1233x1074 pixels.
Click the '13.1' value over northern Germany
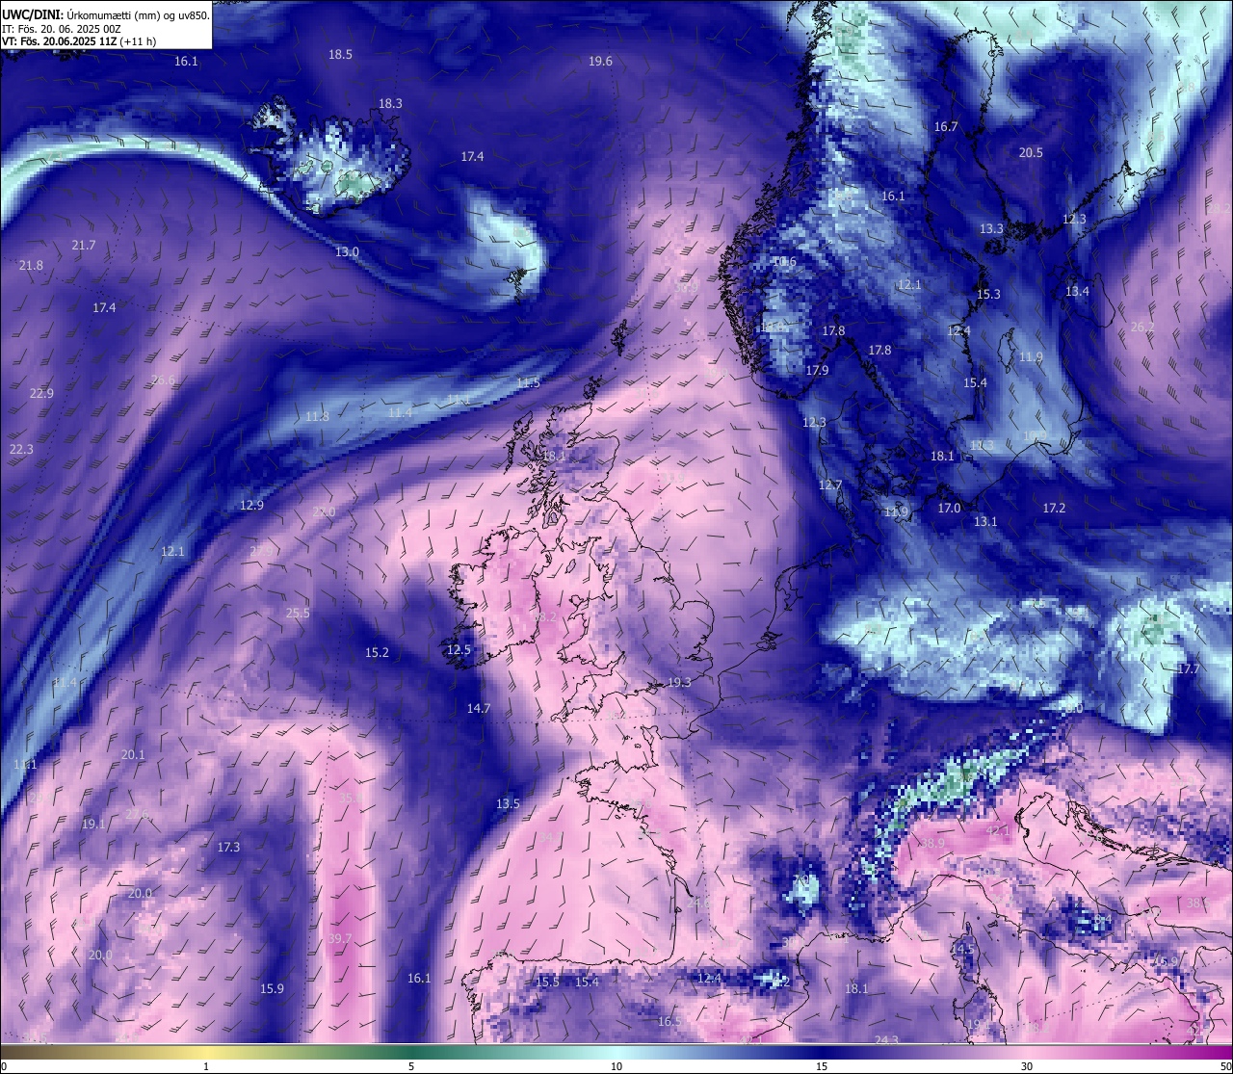985,522
